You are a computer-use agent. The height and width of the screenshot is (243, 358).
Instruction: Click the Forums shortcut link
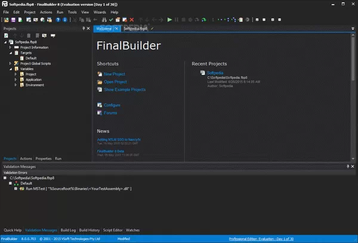(x=110, y=113)
